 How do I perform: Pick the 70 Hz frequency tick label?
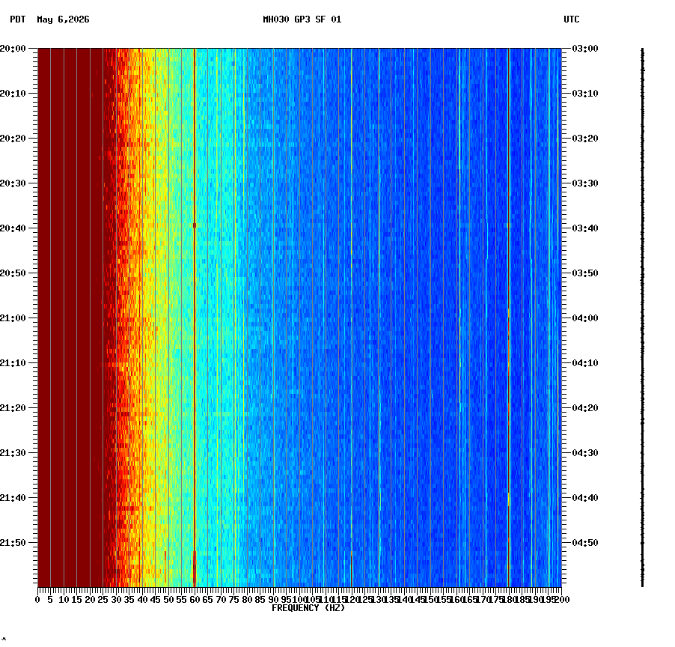tap(221, 600)
